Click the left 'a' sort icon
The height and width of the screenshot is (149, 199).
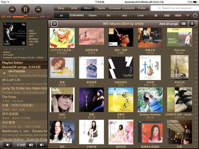(x=54, y=24)
